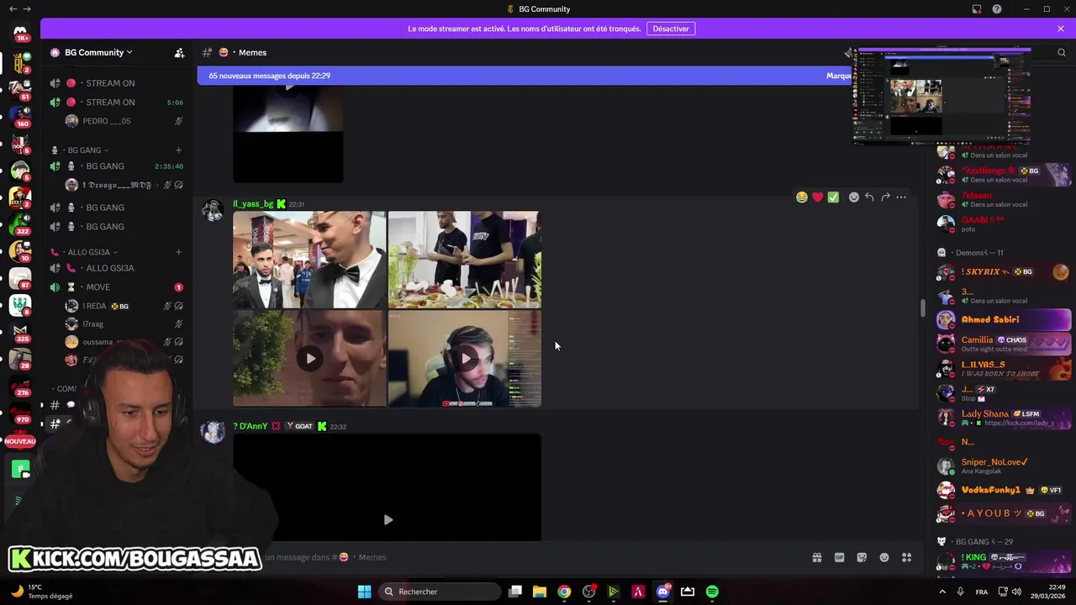This screenshot has height=605, width=1076.
Task: Open the top-left wedding suit image
Action: (x=309, y=260)
